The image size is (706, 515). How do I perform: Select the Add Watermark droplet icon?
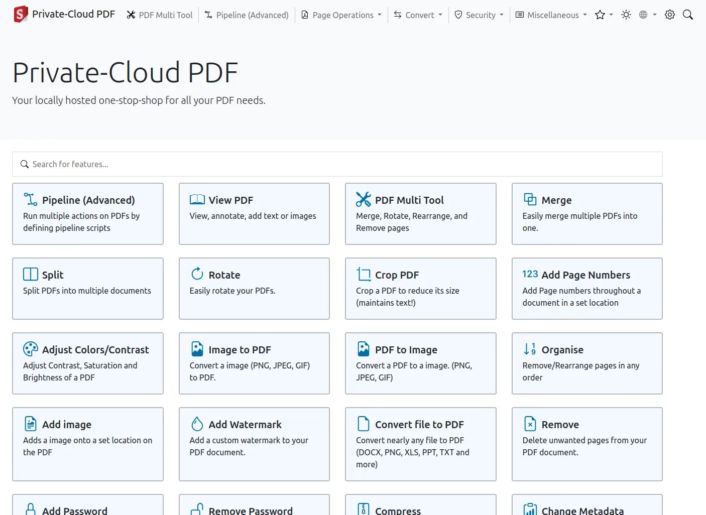point(196,424)
